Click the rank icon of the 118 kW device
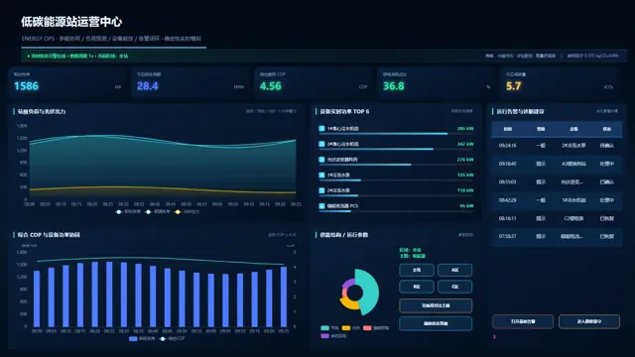The width and height of the screenshot is (635, 357). coord(321,190)
